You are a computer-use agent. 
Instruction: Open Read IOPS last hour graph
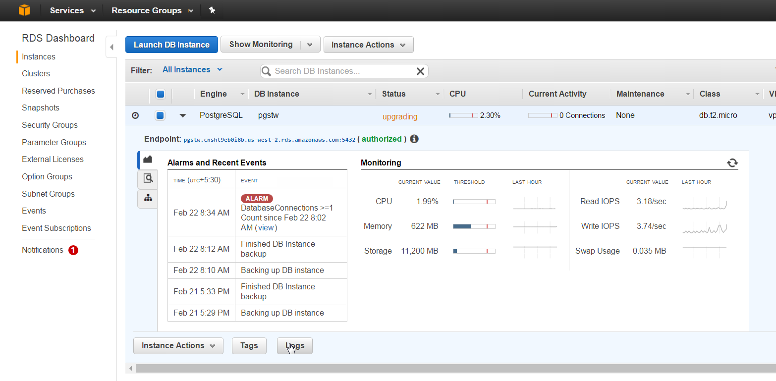[704, 203]
